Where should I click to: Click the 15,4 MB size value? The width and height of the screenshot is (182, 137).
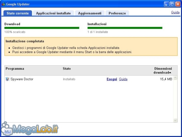166,79
